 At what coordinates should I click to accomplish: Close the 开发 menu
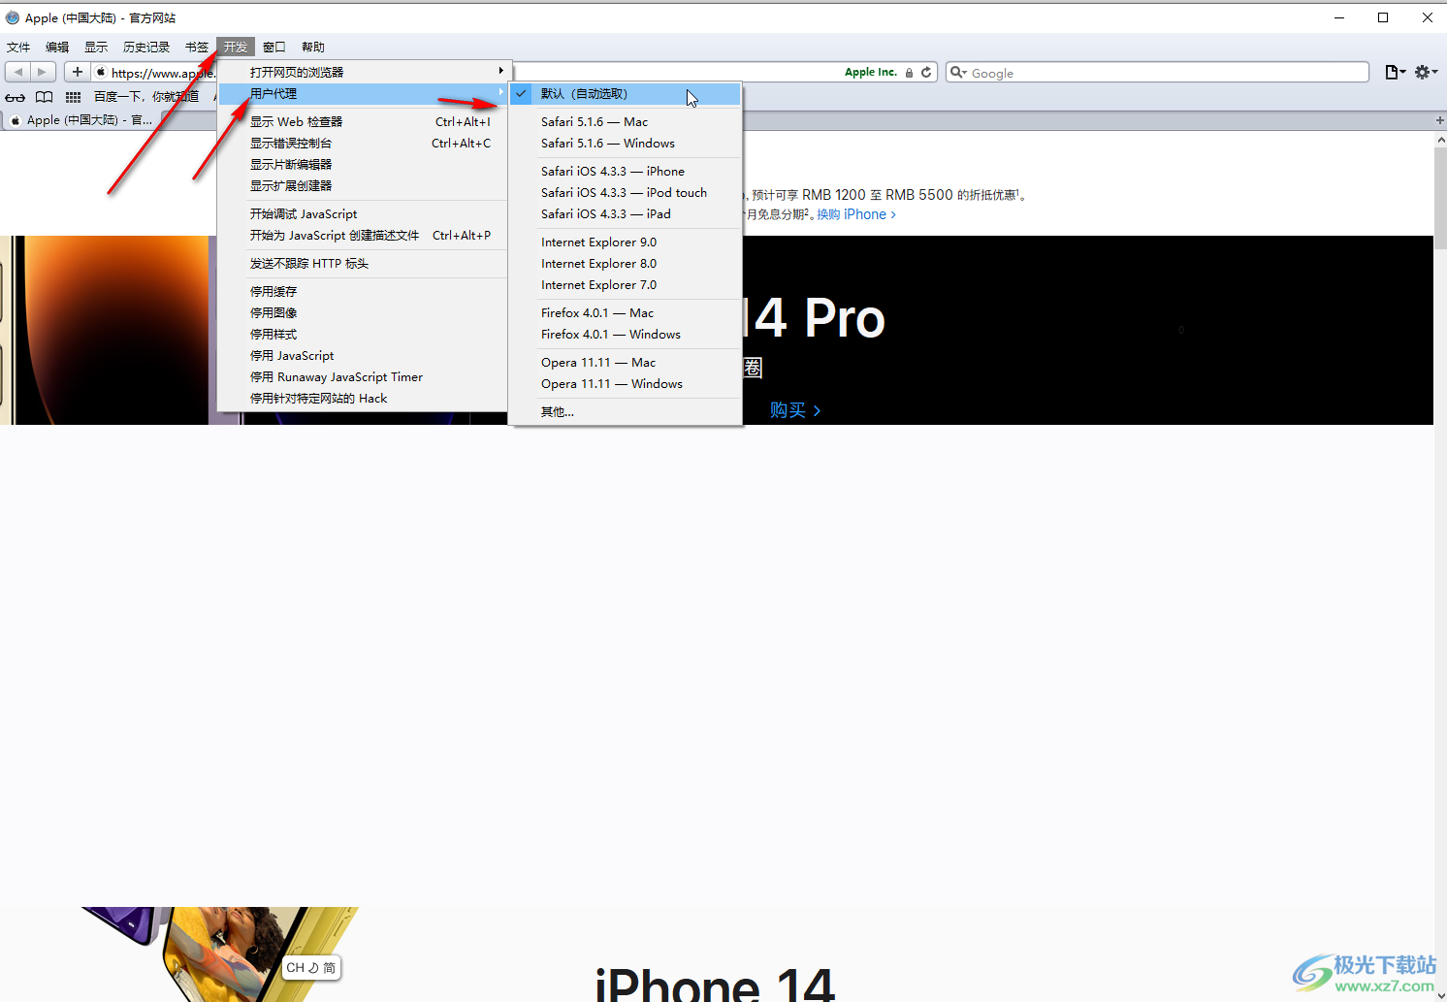click(x=236, y=47)
